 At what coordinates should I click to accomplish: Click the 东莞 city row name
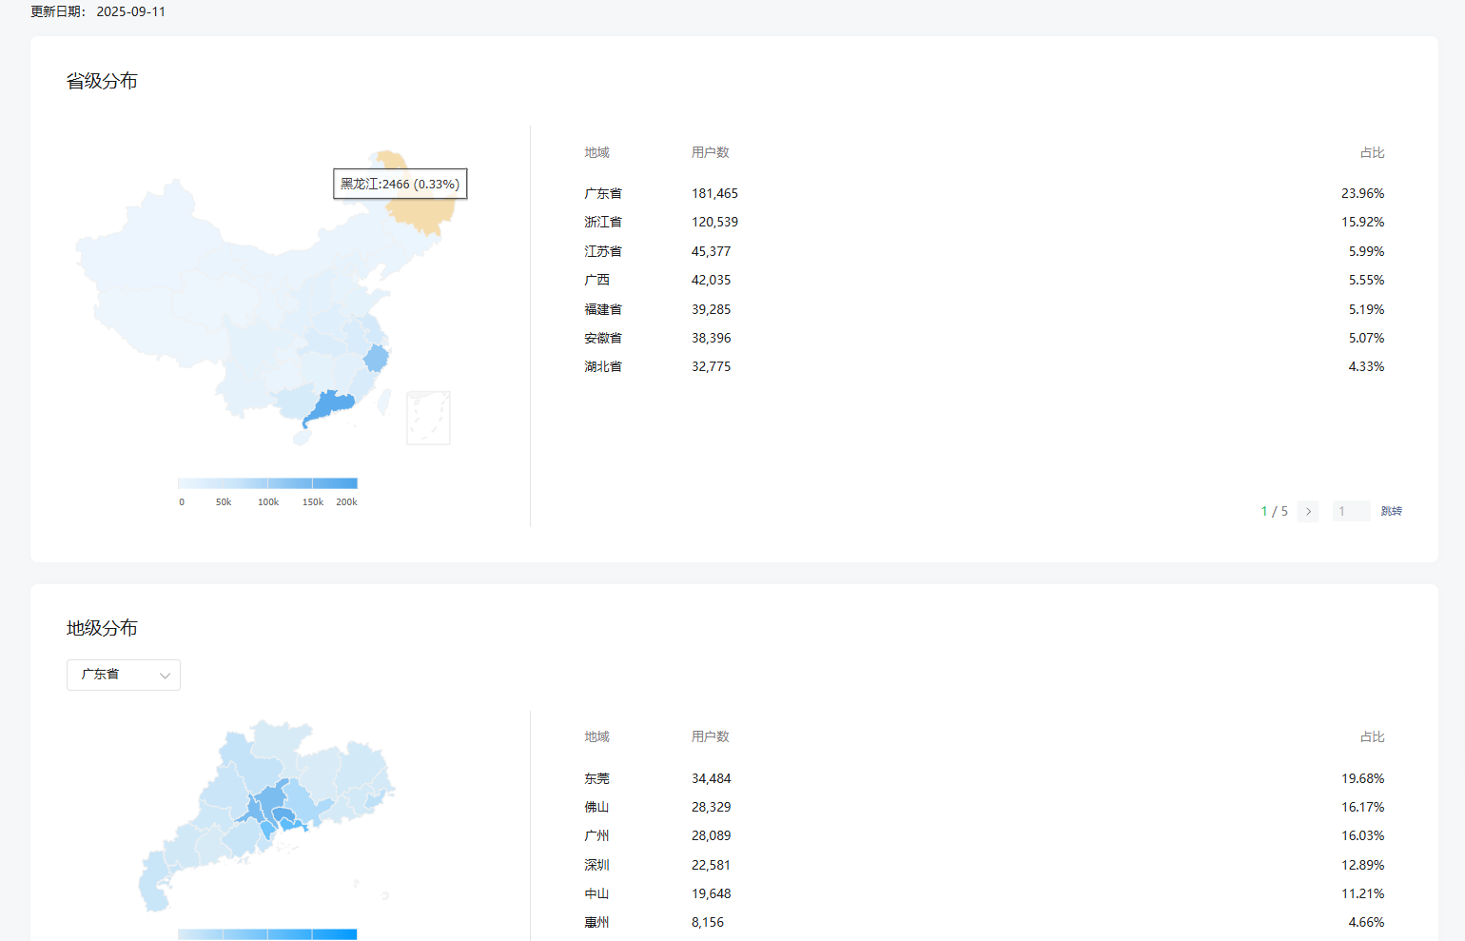[x=596, y=778]
